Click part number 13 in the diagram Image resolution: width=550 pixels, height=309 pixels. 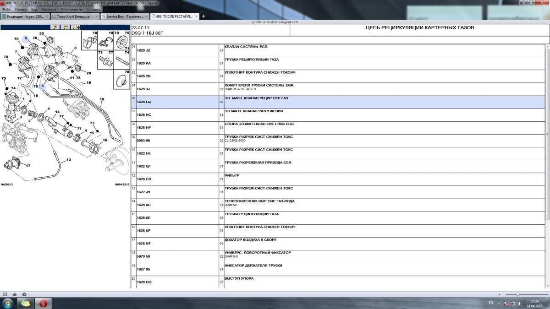(69, 160)
